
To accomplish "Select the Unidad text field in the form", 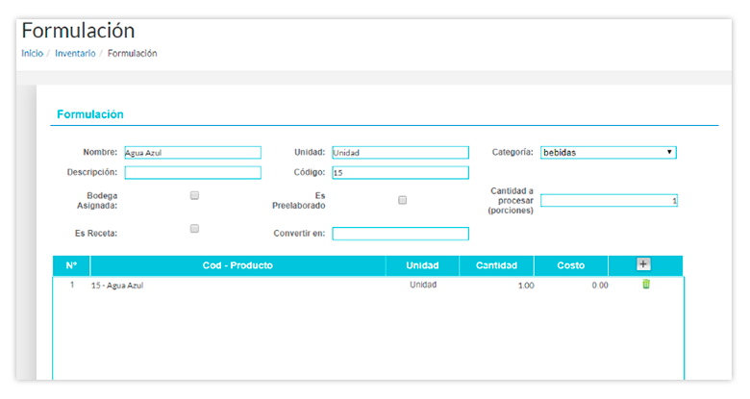I will click(x=400, y=152).
